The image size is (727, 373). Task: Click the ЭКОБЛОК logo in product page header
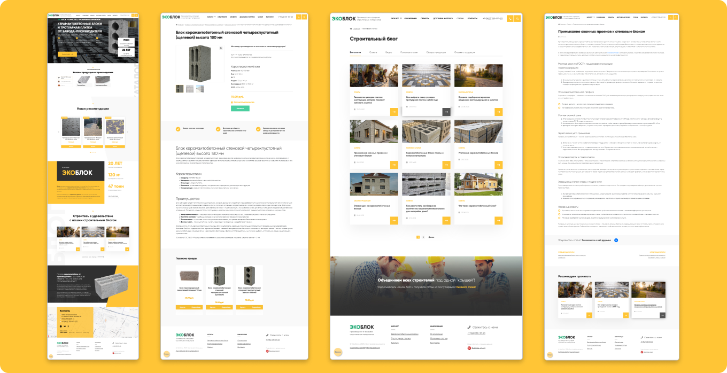click(x=172, y=17)
